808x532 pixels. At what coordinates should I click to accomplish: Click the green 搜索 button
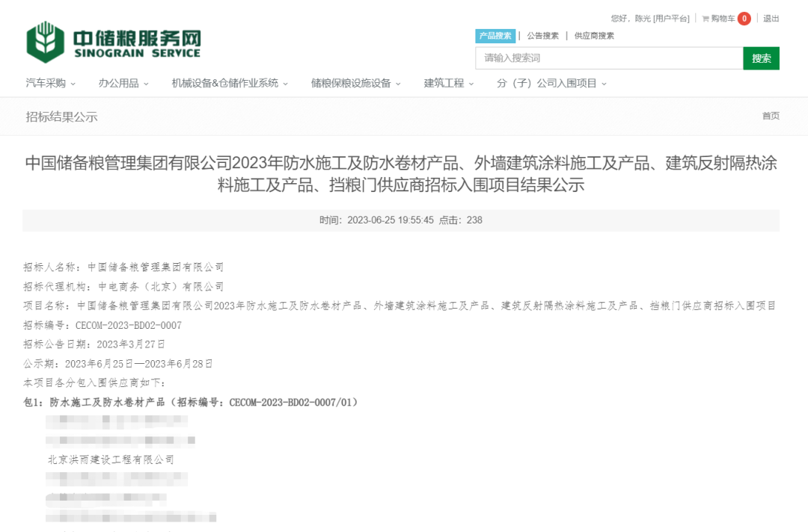tap(761, 58)
